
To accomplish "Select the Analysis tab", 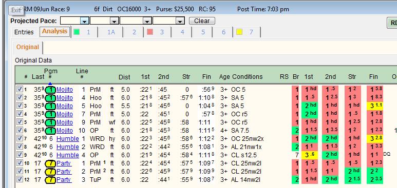I will (x=54, y=31).
